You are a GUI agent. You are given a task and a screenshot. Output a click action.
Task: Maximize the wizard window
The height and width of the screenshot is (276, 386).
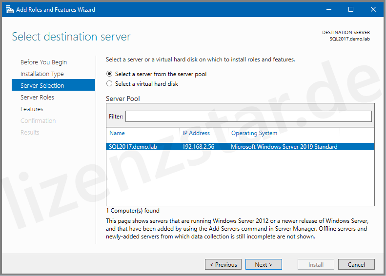coord(351,9)
